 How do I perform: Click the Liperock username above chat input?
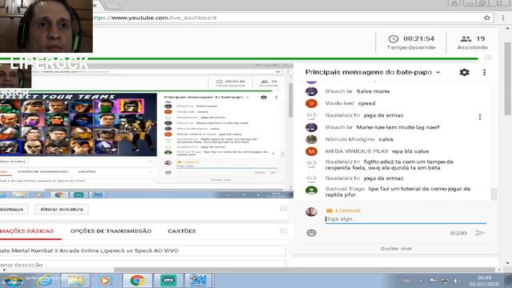348,210
